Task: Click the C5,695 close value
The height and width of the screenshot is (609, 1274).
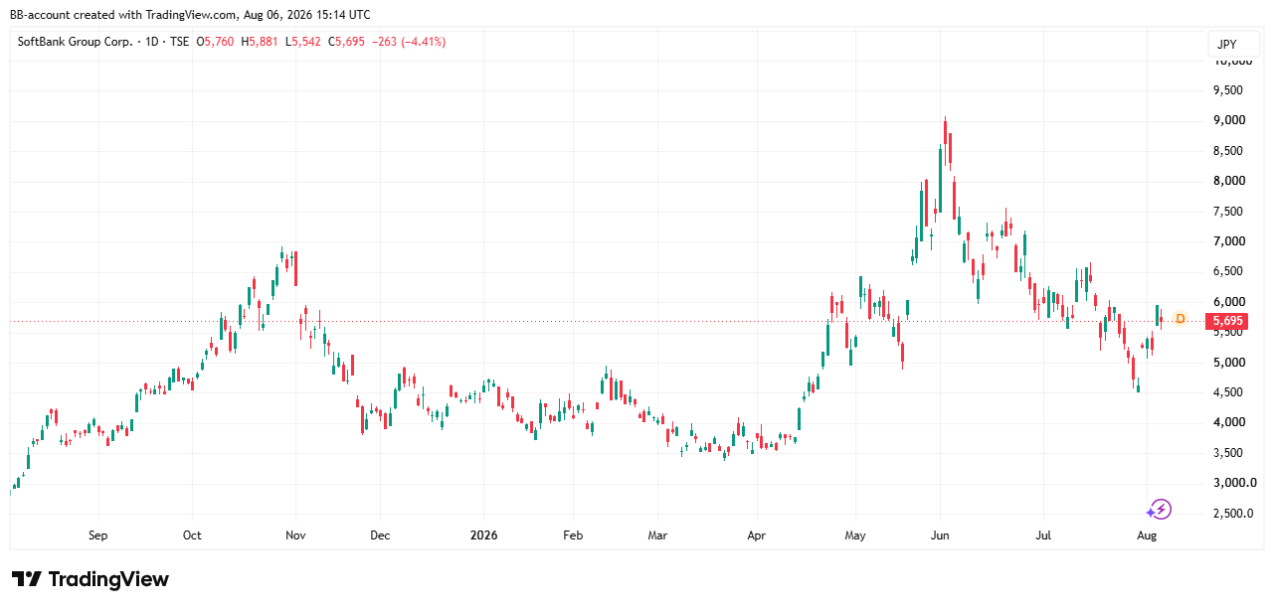Action: click(347, 42)
